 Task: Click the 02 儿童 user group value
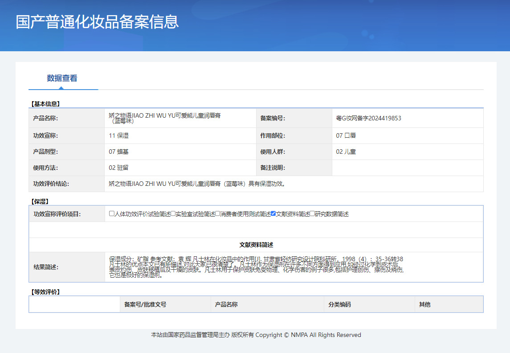coord(346,152)
